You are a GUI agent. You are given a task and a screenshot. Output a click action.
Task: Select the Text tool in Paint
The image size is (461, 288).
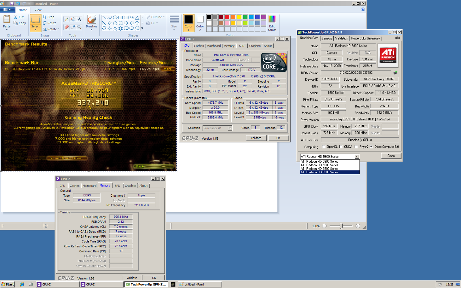click(80, 19)
